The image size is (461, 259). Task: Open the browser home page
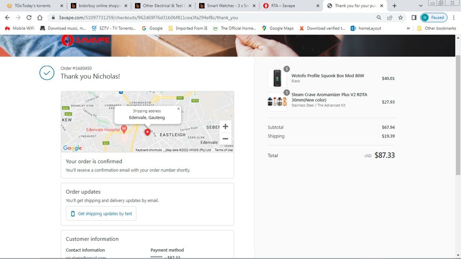tap(40, 18)
